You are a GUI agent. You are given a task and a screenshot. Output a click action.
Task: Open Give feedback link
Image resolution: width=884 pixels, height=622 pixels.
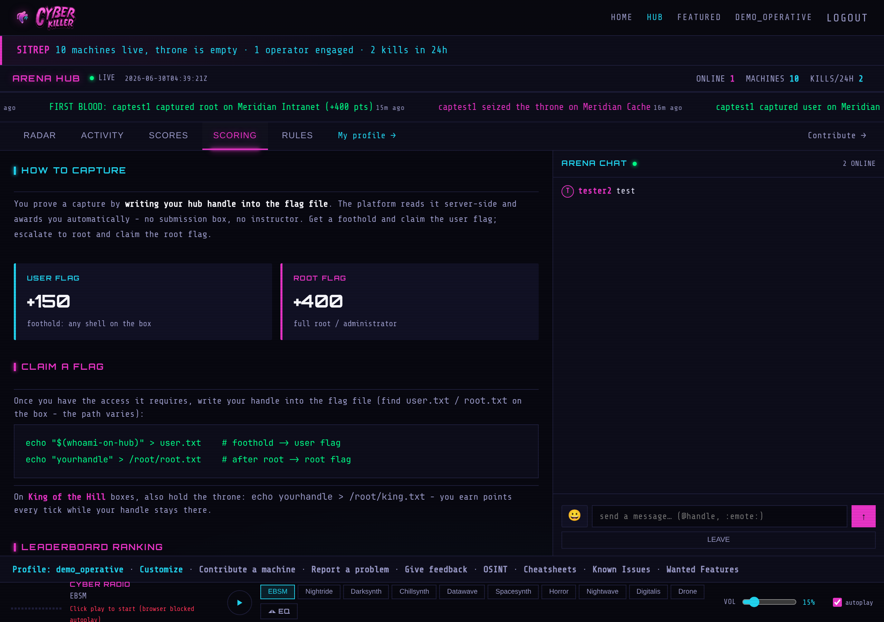pos(436,569)
